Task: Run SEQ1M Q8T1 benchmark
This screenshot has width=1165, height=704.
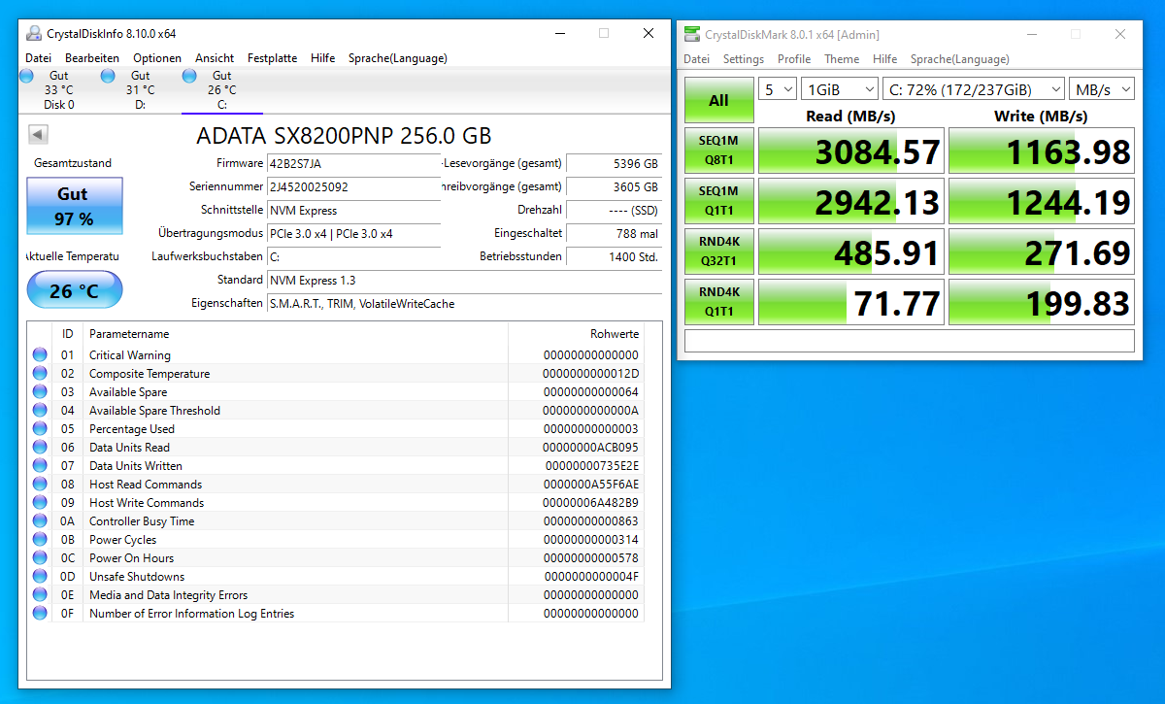Action: (718, 151)
